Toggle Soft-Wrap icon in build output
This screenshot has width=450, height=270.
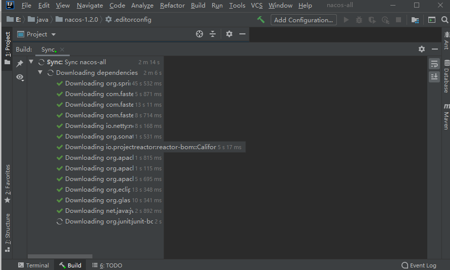434,64
